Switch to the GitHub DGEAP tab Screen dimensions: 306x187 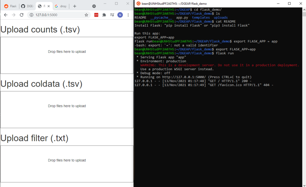[x=27, y=6]
